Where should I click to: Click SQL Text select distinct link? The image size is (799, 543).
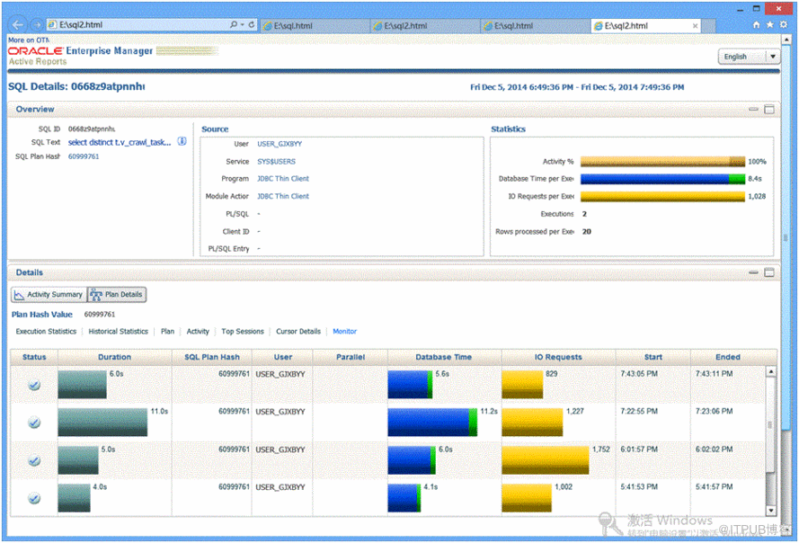coord(120,142)
